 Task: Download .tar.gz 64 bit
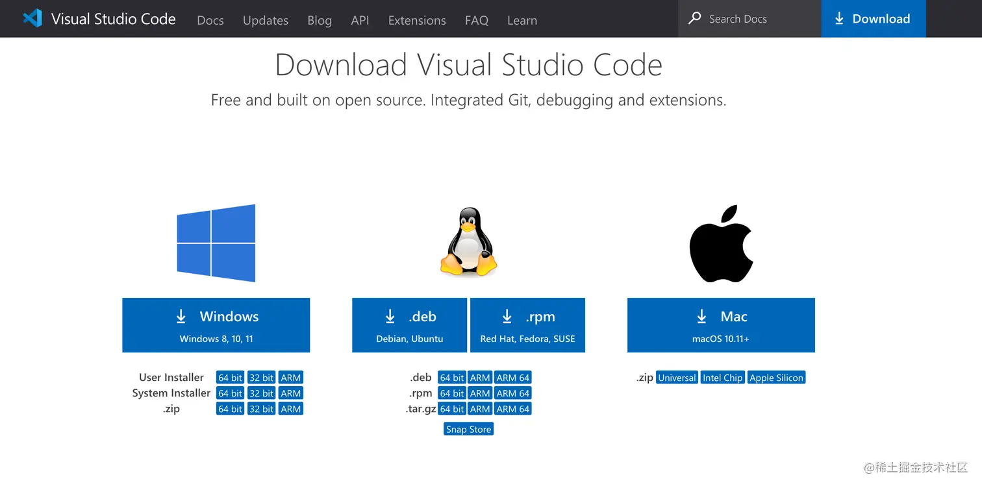pyautogui.click(x=452, y=409)
